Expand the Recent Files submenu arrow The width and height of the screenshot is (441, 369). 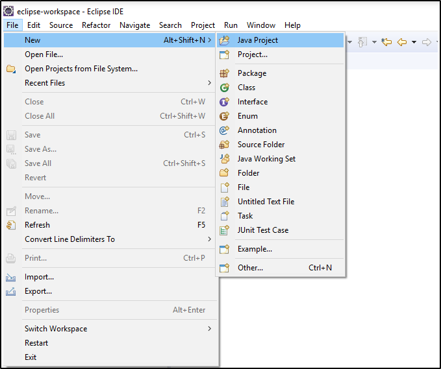point(210,82)
